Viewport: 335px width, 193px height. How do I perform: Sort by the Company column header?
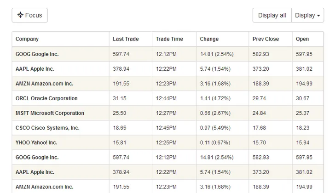pyautogui.click(x=27, y=39)
